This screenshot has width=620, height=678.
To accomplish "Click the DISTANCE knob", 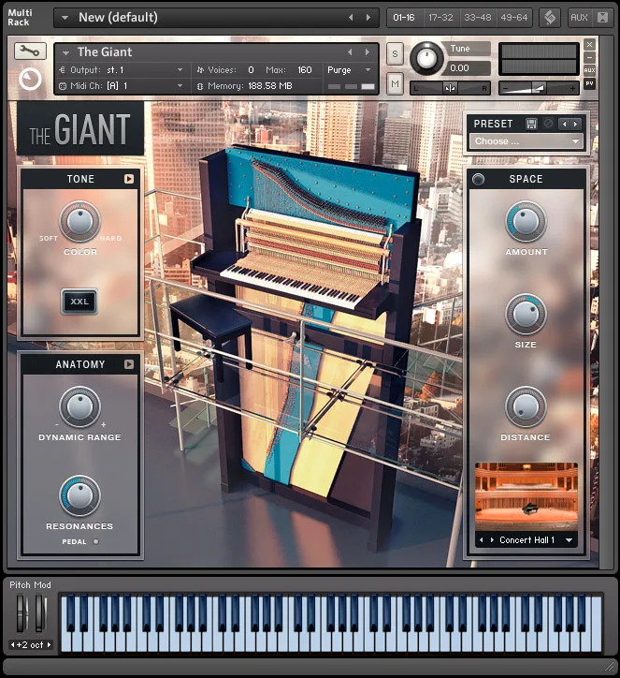I will click(x=526, y=406).
